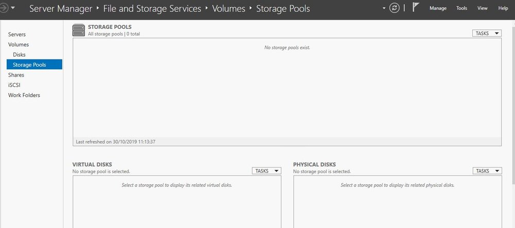Click the arrow between File and Storage Services and Volumes

click(x=207, y=8)
